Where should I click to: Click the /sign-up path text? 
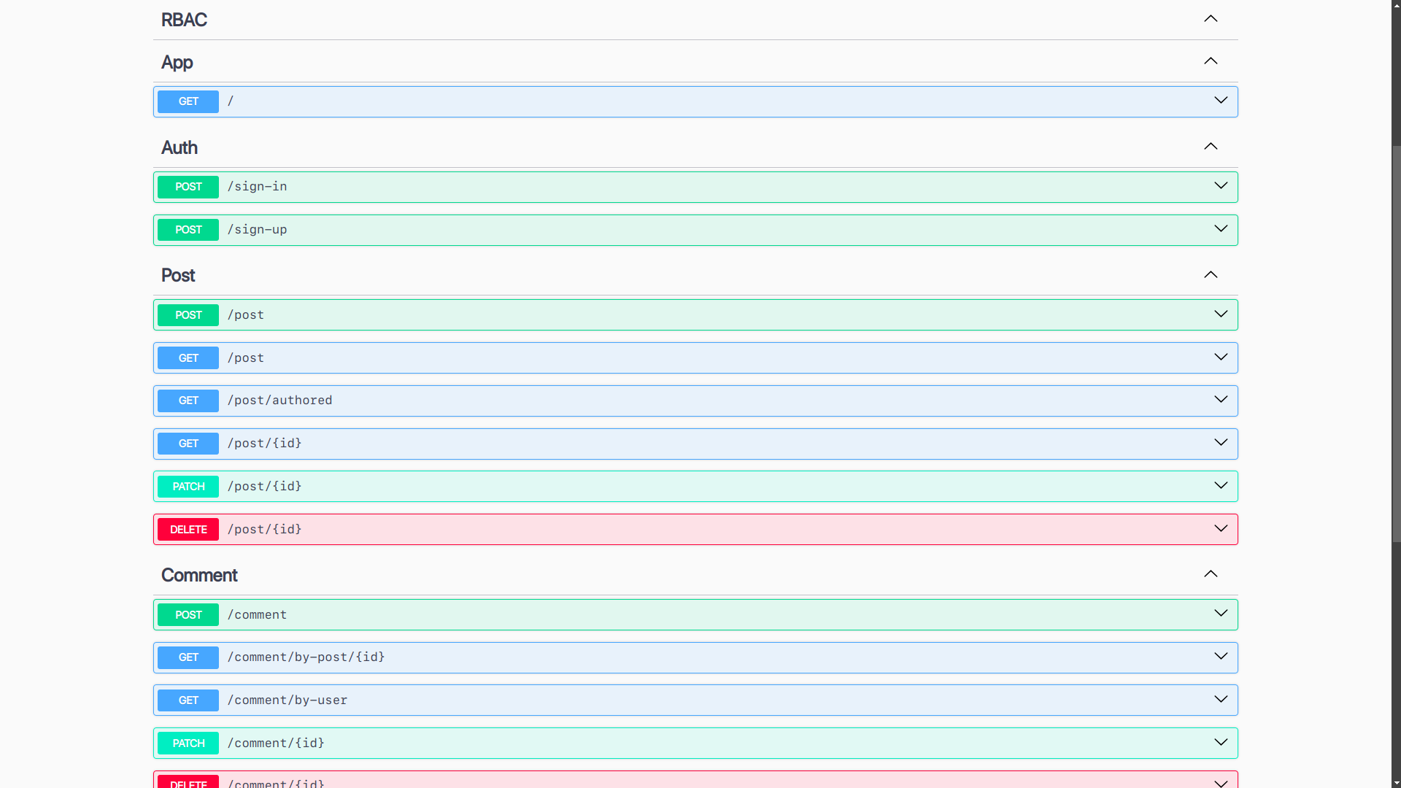click(257, 230)
